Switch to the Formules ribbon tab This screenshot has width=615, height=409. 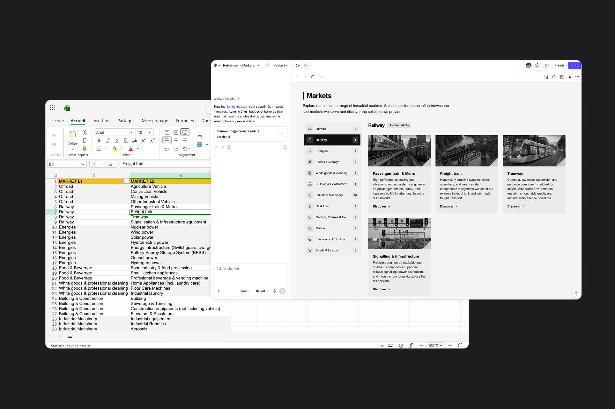tap(185, 121)
